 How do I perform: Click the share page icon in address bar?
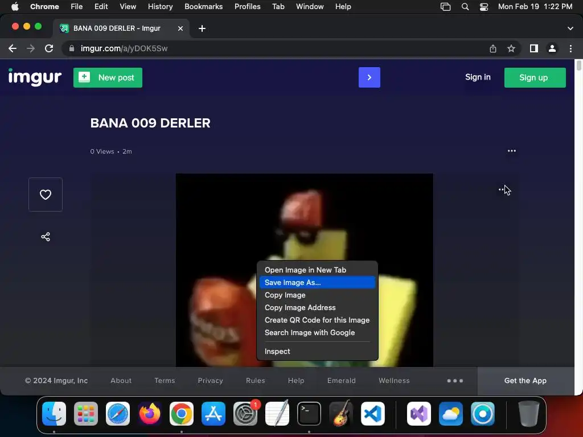tap(493, 48)
